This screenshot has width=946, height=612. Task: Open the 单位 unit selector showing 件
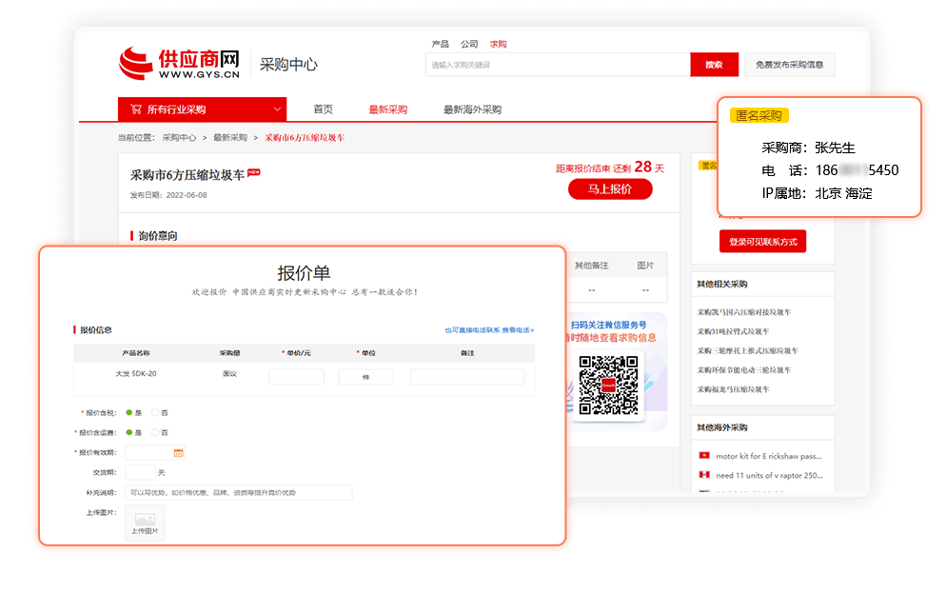[365, 377]
